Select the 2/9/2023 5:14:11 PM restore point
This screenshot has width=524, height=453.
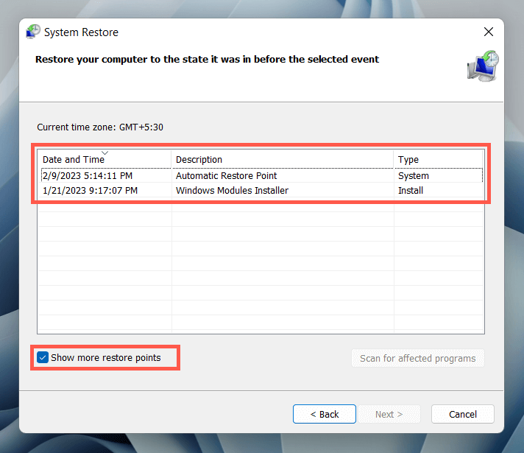[x=262, y=175]
